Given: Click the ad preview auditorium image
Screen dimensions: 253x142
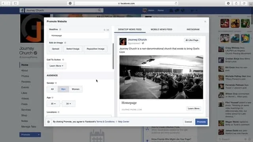Looking at the screenshot, I should [161, 77].
